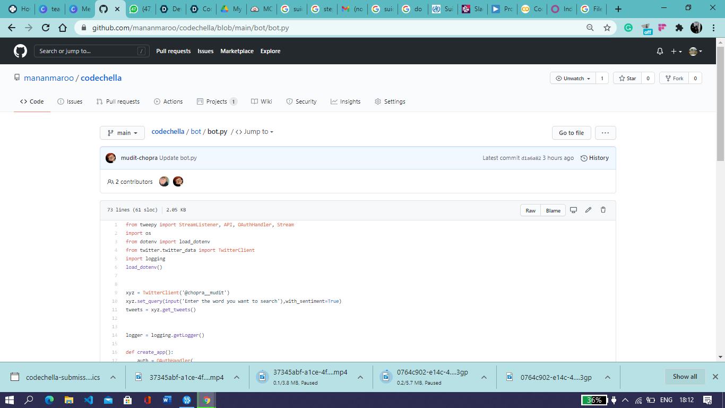Viewport: 725px width, 408px height.
Task: Expand options for codechella-submiss...ics download
Action: click(x=113, y=377)
